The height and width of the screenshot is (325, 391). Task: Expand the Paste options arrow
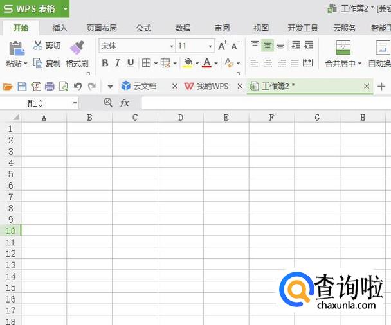click(26, 64)
